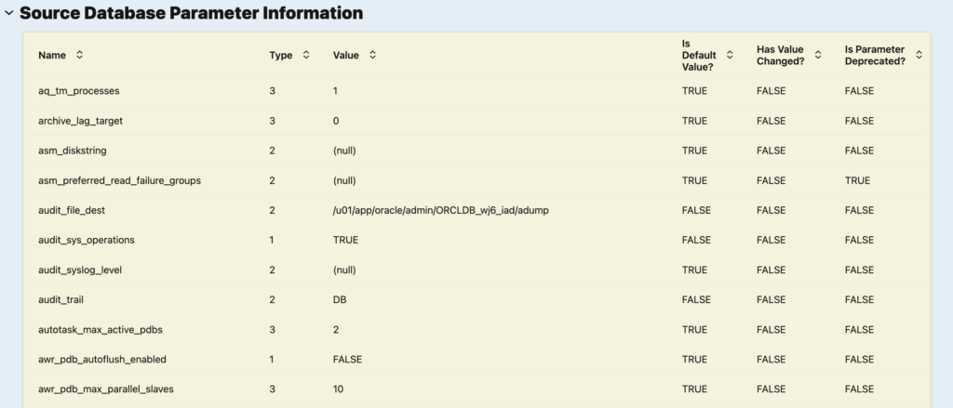Click the Source Database Parameter Information heading

tap(191, 14)
